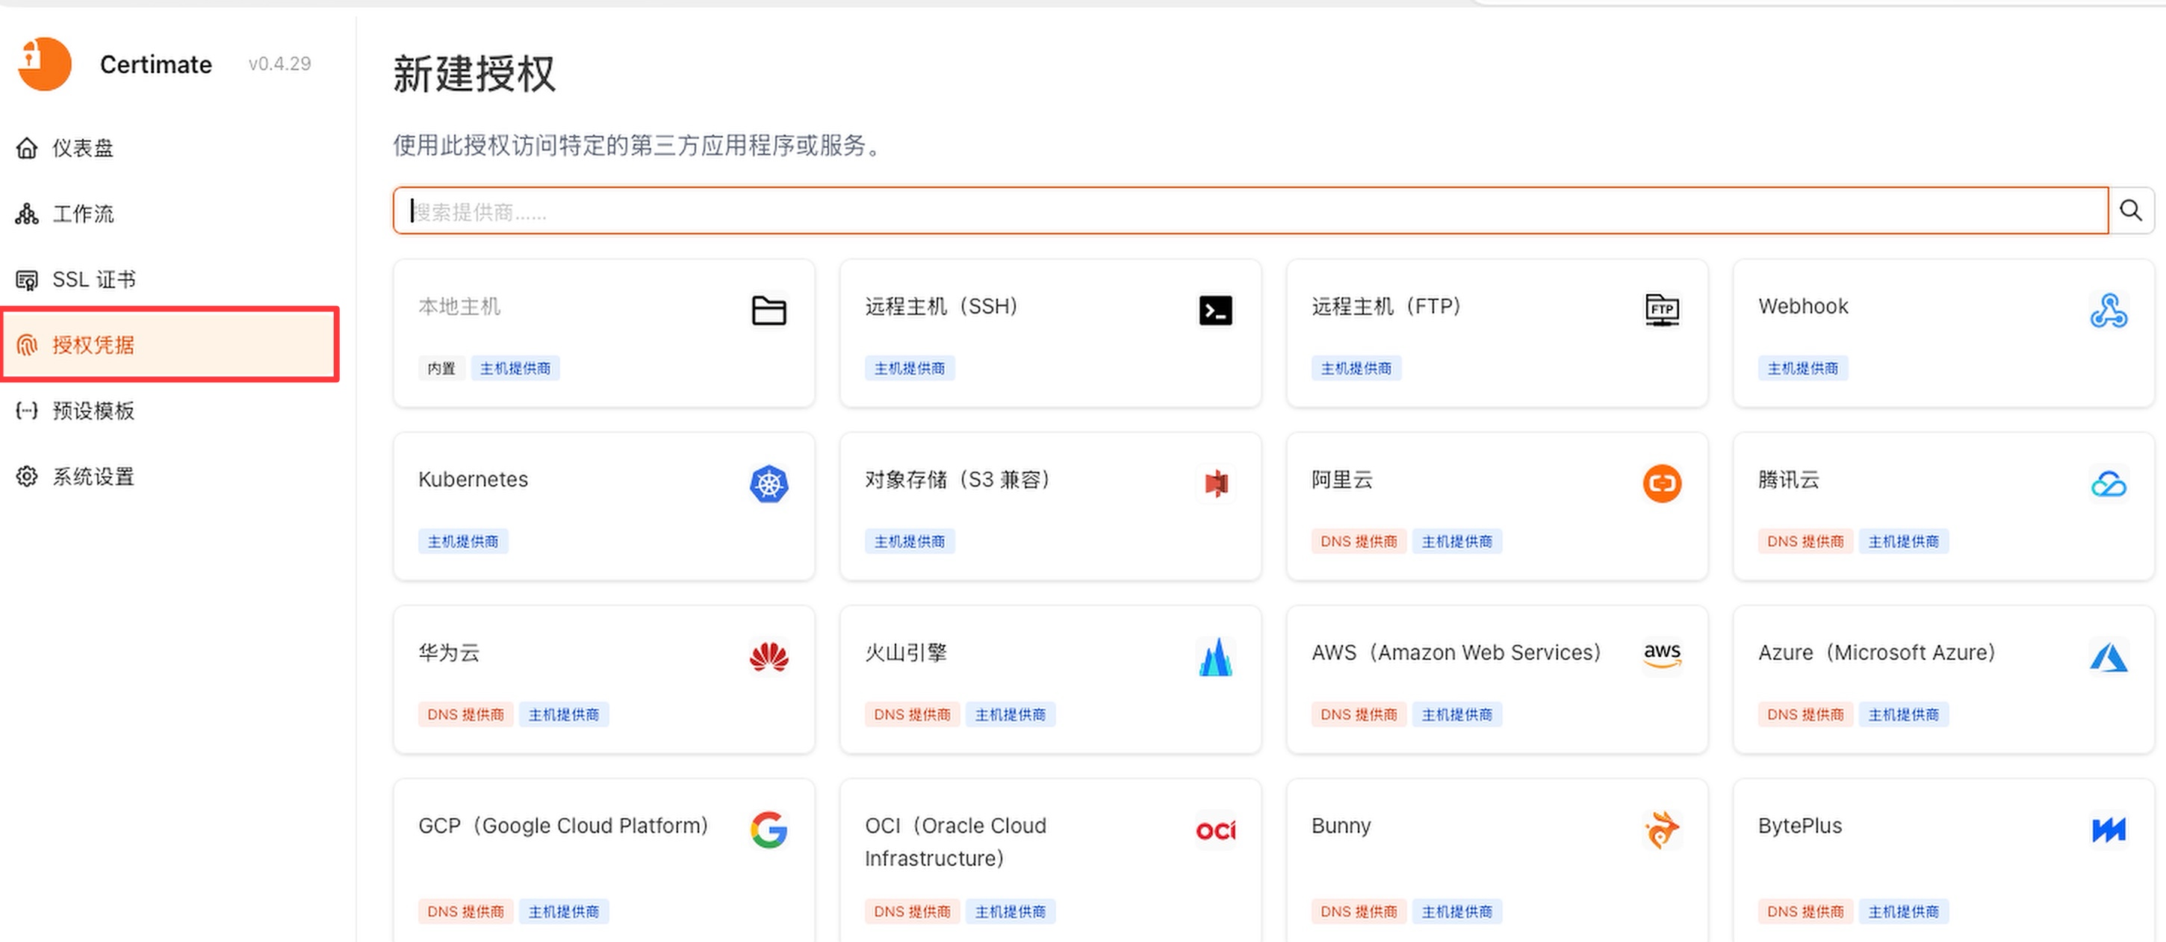Pick the Webhook provider
The height and width of the screenshot is (942, 2166).
[1943, 334]
